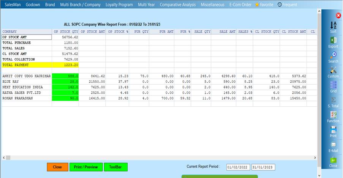343x178 pixels.
Task: Click the report start date field
Action: [x=238, y=167]
